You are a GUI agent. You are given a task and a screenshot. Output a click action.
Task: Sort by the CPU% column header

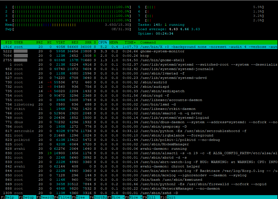pos(103,42)
